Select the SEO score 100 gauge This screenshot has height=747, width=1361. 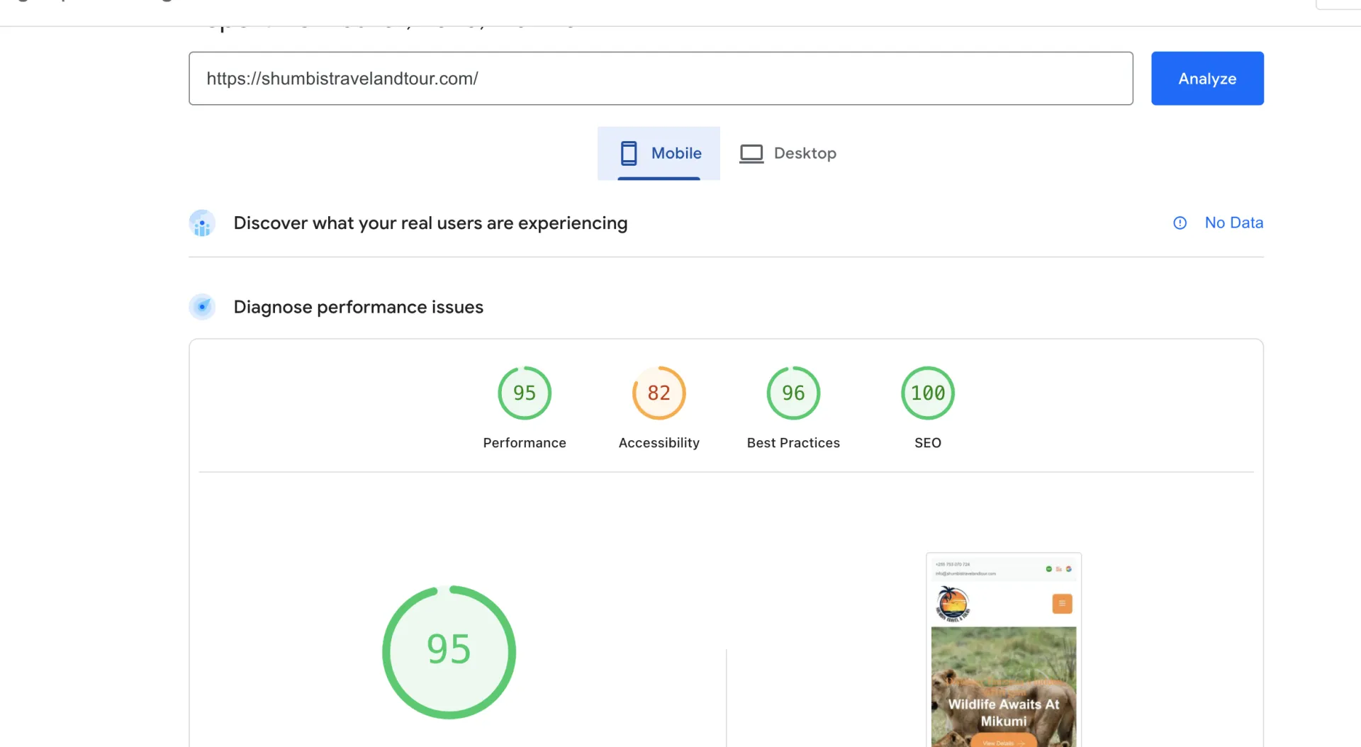coord(928,393)
